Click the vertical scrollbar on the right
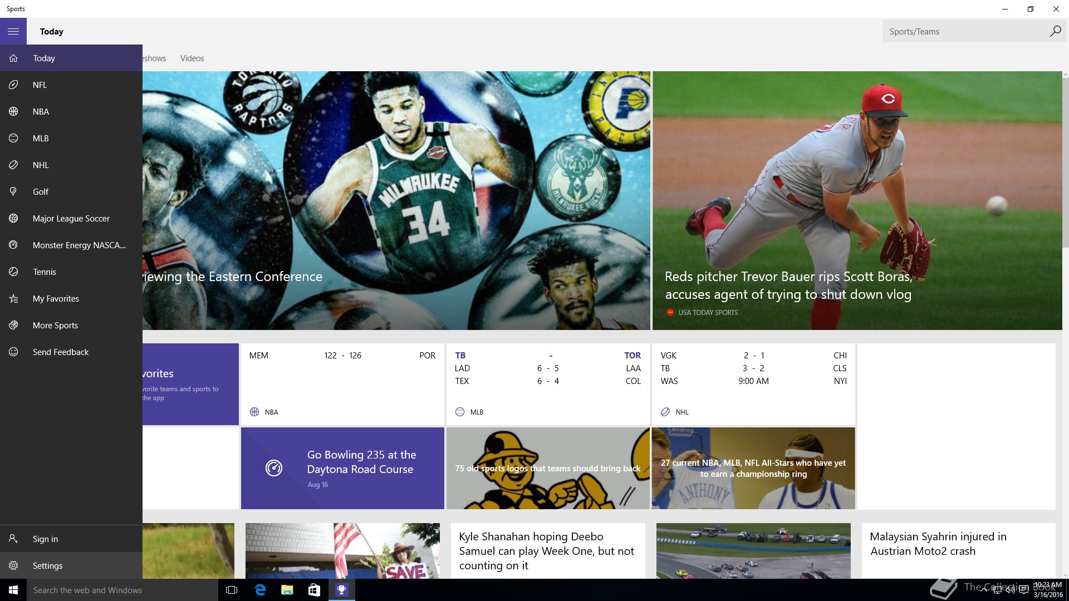 (1066, 161)
